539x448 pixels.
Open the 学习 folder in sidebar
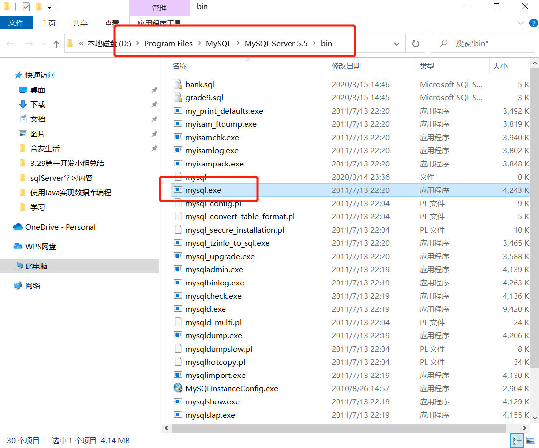click(38, 207)
